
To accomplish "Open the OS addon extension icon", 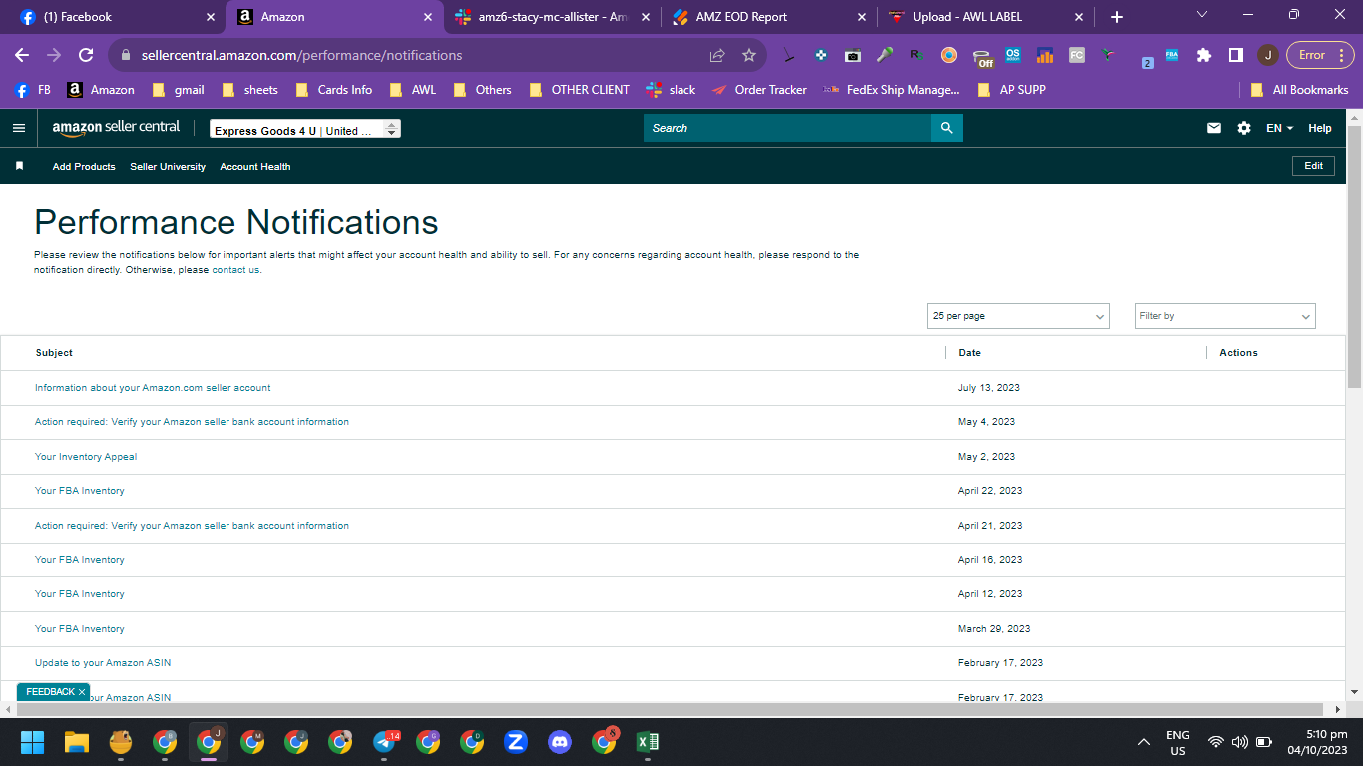I will 1013,55.
